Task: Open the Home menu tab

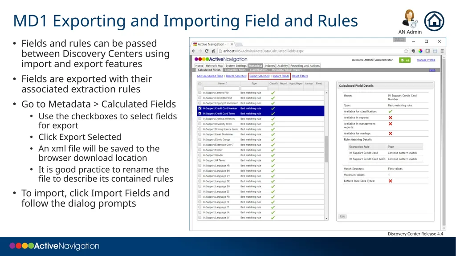Action: coord(199,66)
